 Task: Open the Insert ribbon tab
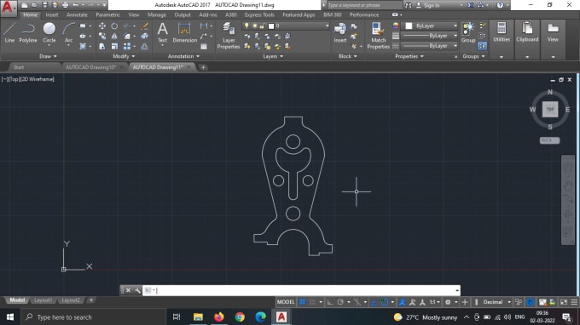pyautogui.click(x=52, y=14)
